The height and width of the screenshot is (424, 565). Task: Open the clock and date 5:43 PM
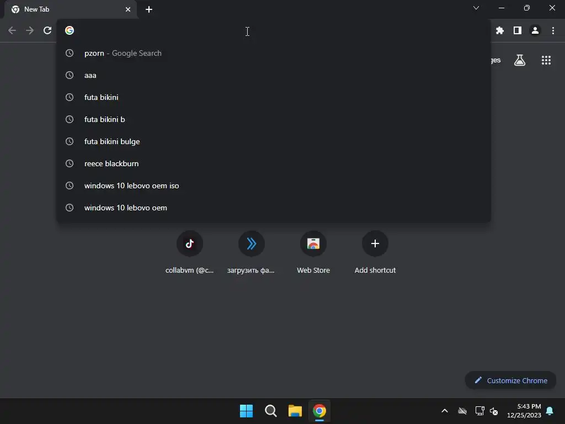(x=524, y=411)
